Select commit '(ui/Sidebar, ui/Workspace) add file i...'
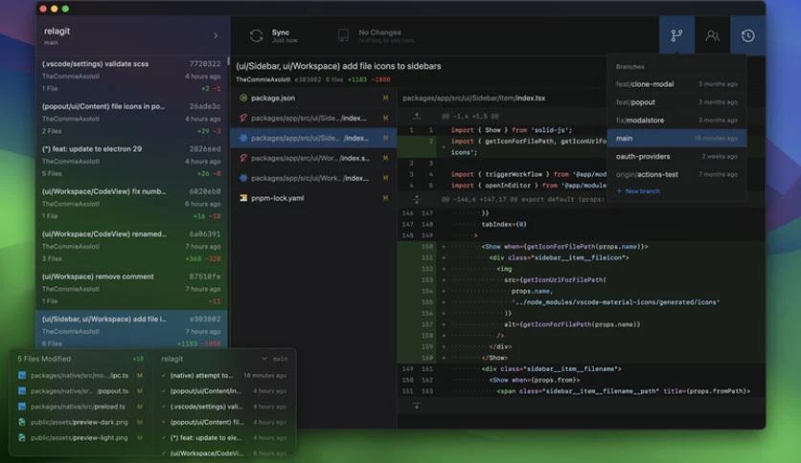Image resolution: width=801 pixels, height=463 pixels. [x=132, y=330]
